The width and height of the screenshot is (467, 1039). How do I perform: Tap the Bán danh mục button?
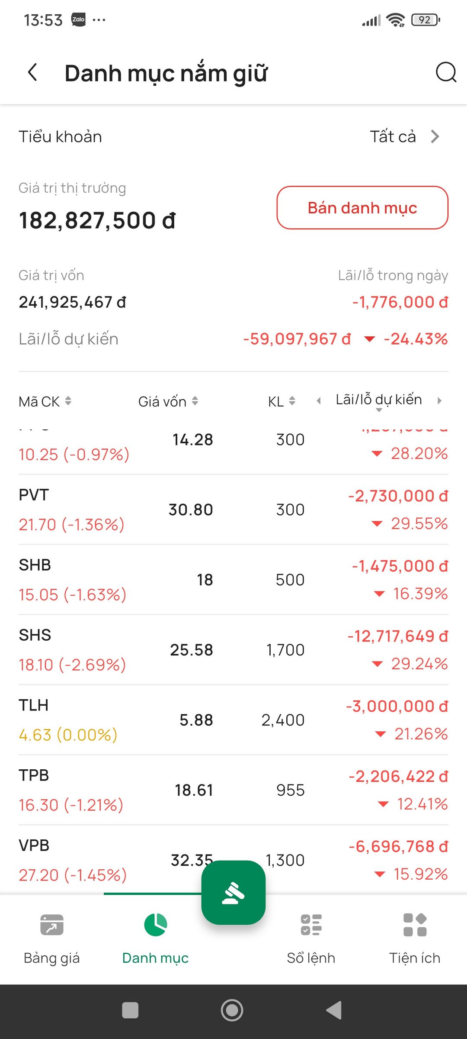(362, 208)
